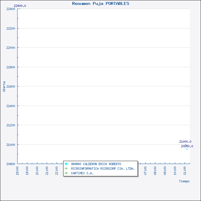The height and width of the screenshot is (201, 201).
Task: Click the MICROINFORMATICA MICROCOMP legend marker icon
Action: [x=66, y=169]
